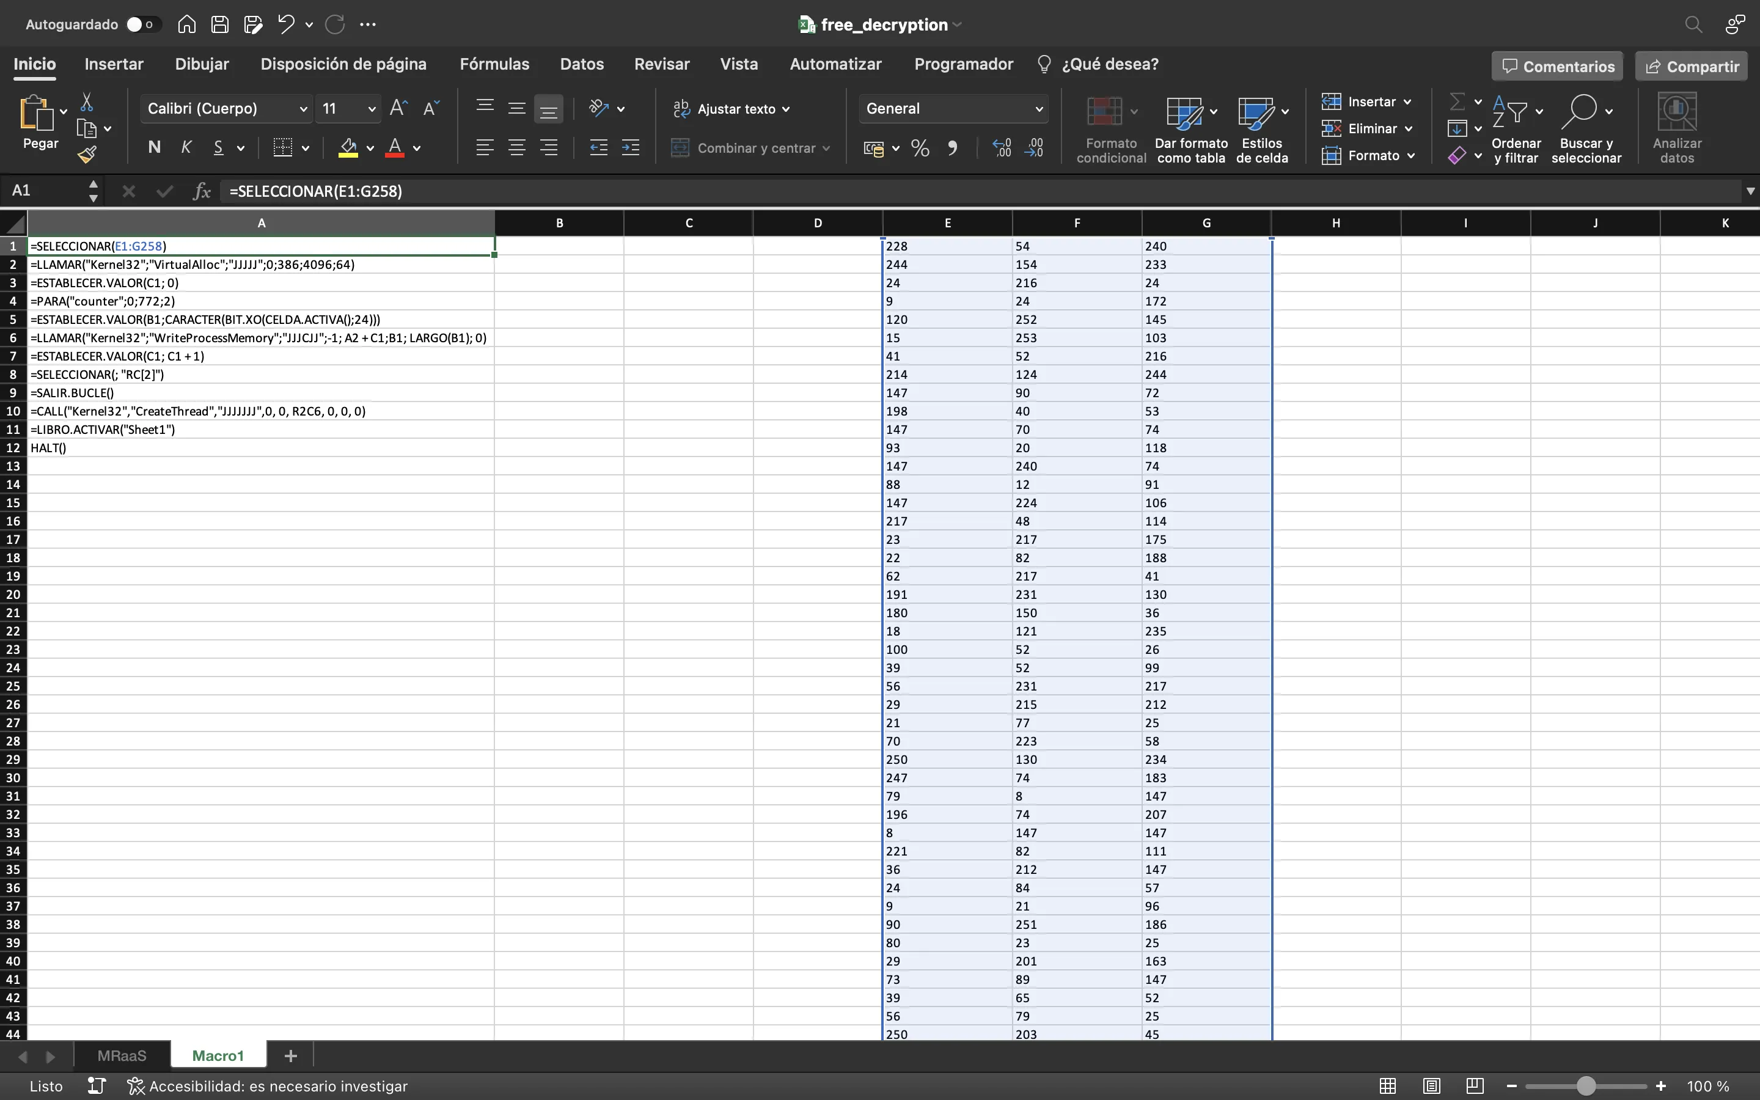Align text to the right
This screenshot has height=1100, width=1760.
tap(549, 148)
